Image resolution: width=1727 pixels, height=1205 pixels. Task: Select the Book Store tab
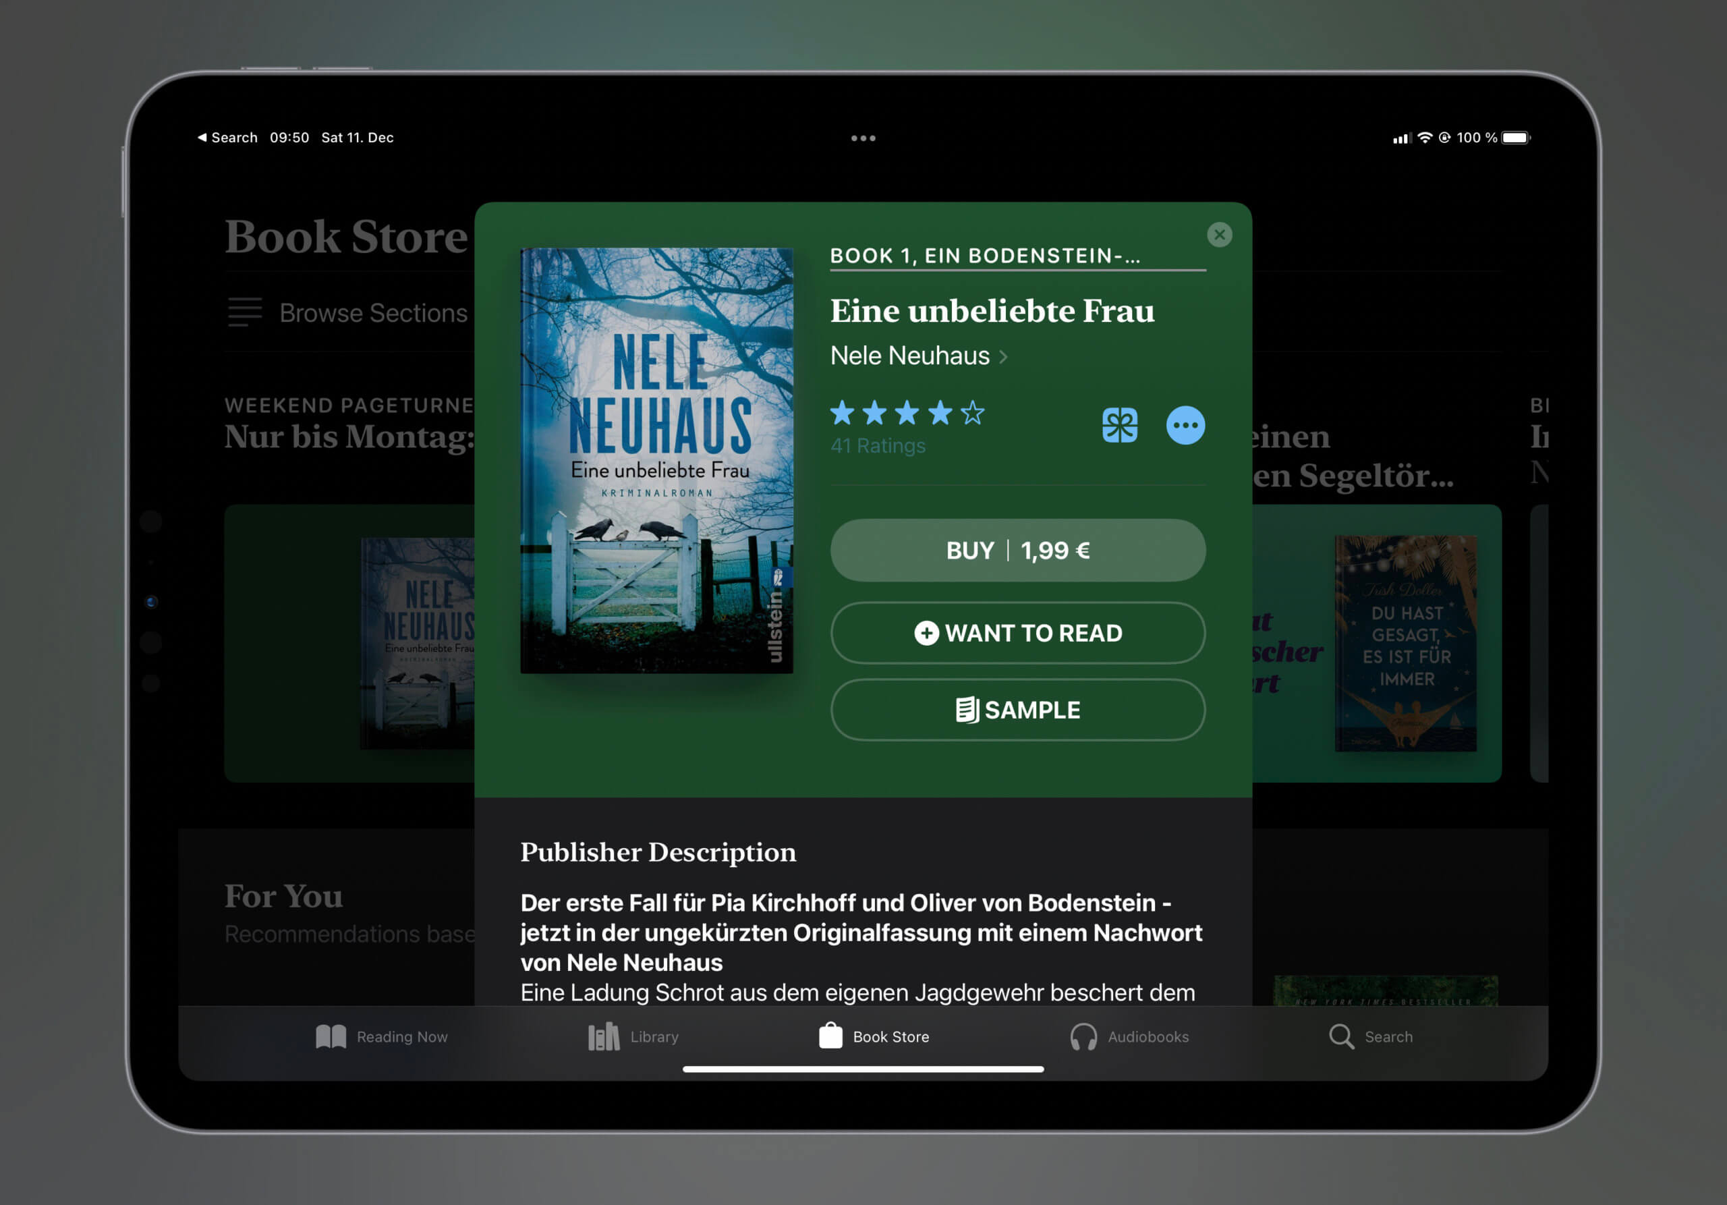(x=873, y=1036)
